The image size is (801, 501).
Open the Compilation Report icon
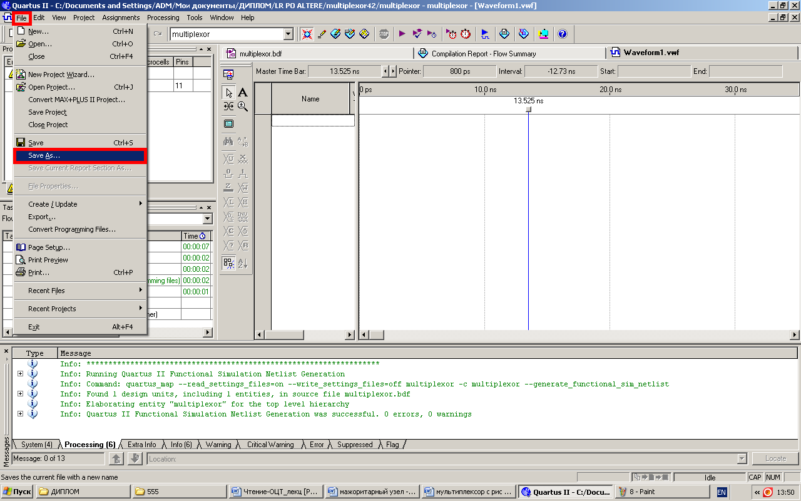click(504, 34)
